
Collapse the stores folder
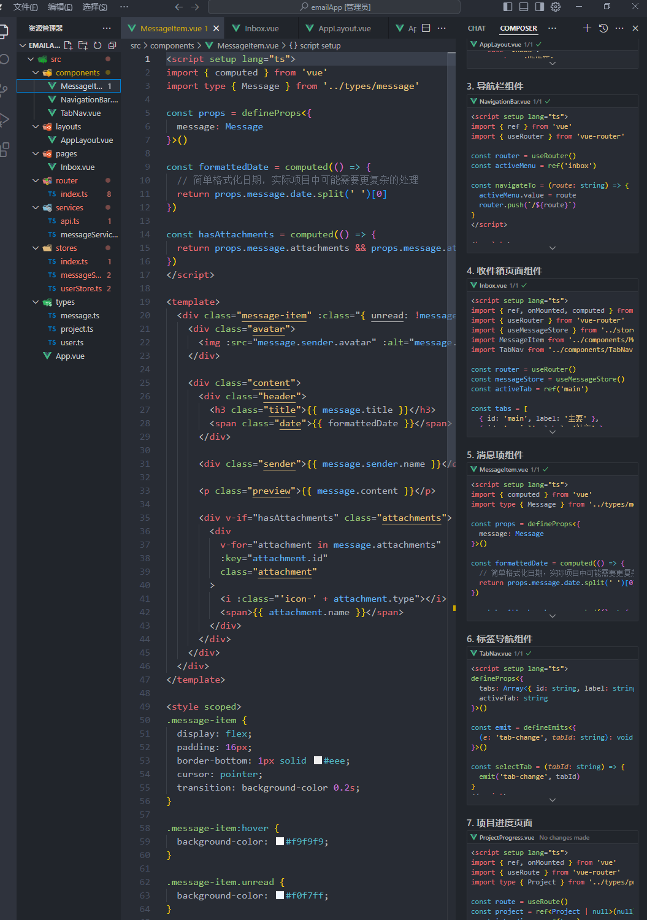[36, 248]
